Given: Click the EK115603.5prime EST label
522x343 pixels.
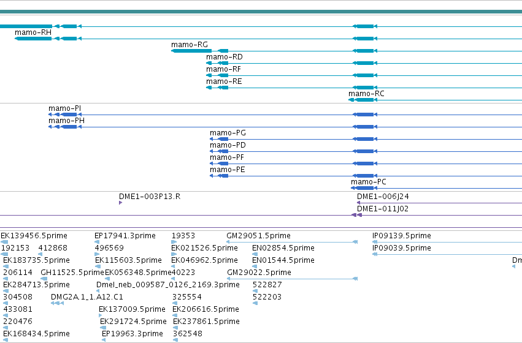Looking at the screenshot, I should (128, 260).
